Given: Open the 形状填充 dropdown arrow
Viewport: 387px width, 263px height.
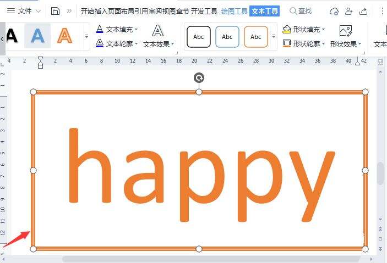Looking at the screenshot, I should pos(323,30).
